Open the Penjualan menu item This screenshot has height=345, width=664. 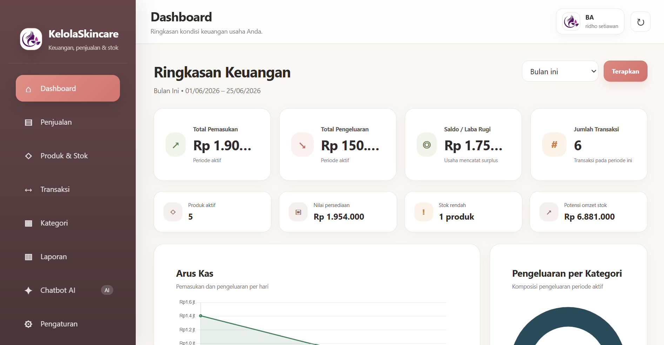click(x=68, y=122)
